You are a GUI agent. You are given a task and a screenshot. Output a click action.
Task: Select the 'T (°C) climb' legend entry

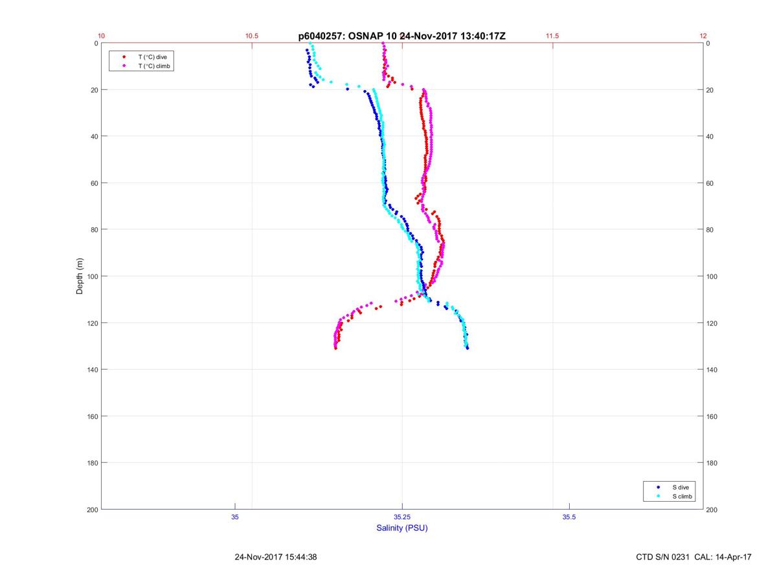(154, 66)
